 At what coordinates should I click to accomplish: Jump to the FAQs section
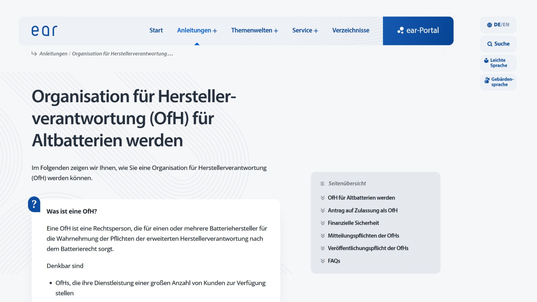[334, 261]
